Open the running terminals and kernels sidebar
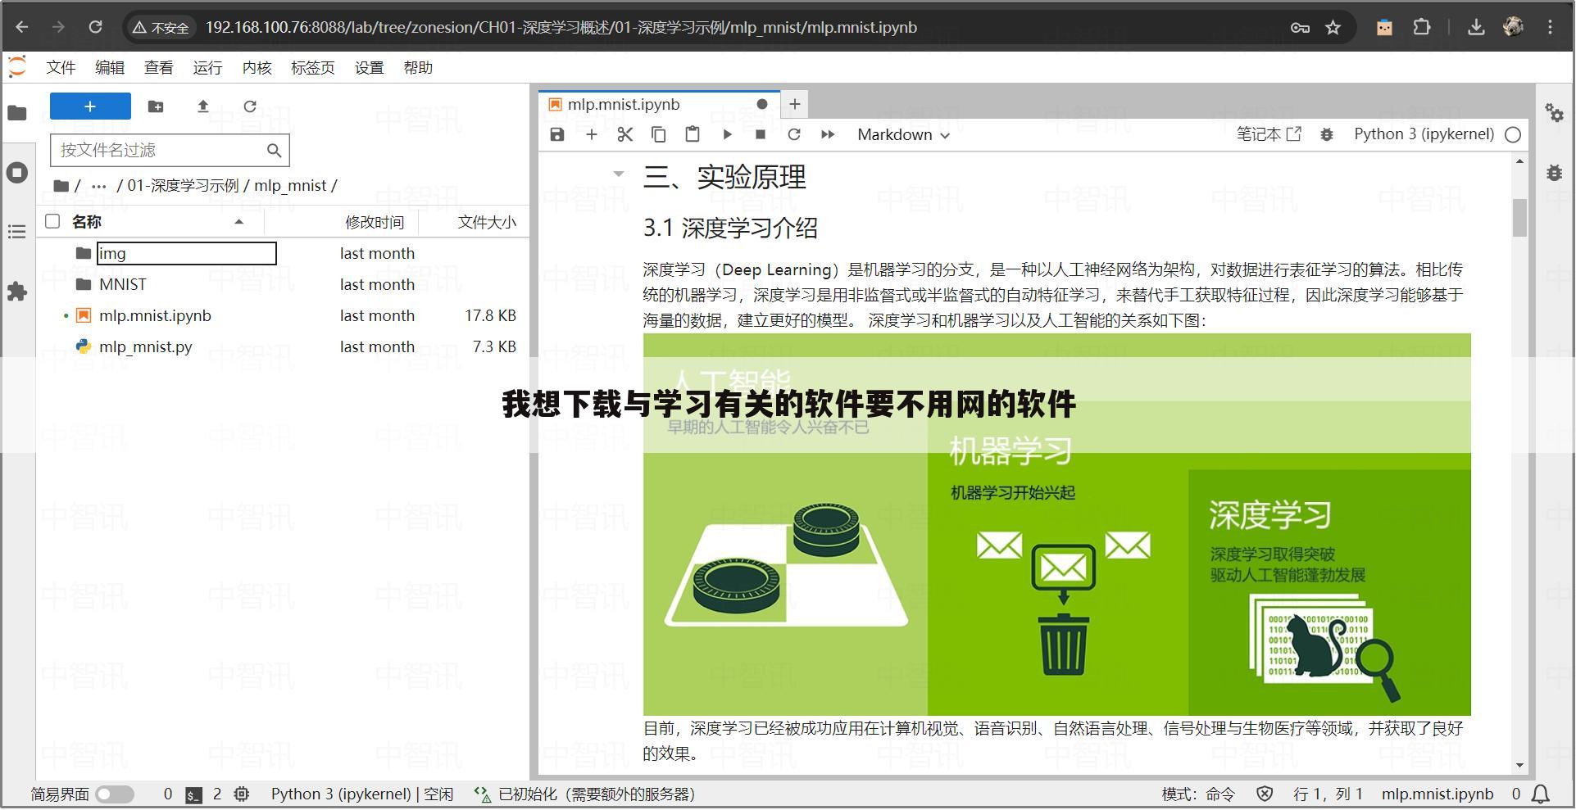Screen dimensions: 1576x810 coord(17,173)
